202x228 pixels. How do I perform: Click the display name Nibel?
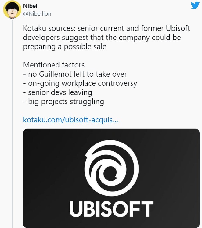tap(30, 6)
